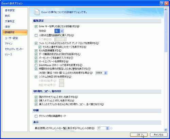Toggle システムの桁区切りを使用する checkbox
170x139 pixels.
[36, 77]
